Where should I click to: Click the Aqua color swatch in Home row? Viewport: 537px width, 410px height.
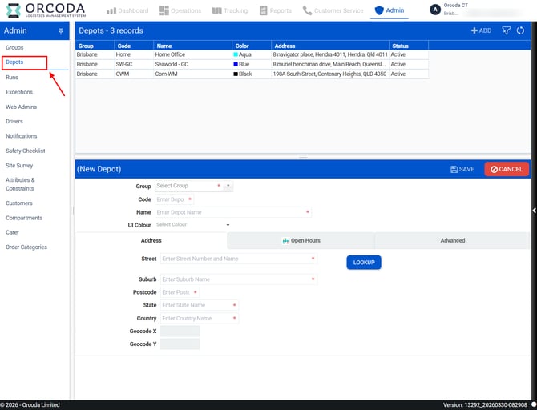coord(236,54)
